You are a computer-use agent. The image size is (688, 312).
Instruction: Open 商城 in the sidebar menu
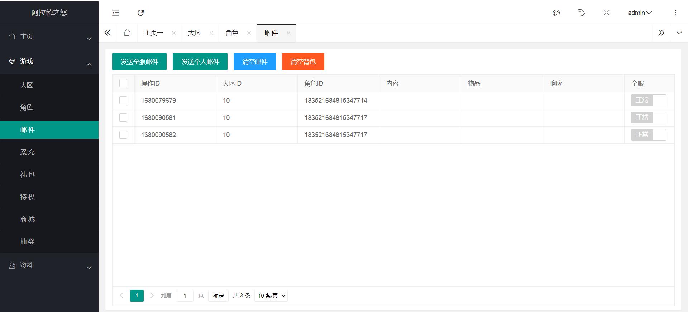(28, 219)
